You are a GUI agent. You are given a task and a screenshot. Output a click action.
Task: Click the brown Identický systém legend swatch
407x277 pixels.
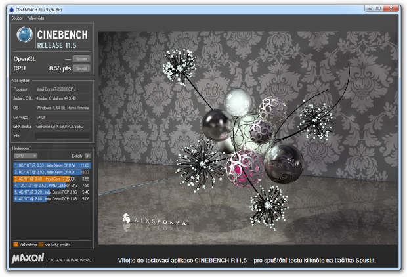(41, 244)
